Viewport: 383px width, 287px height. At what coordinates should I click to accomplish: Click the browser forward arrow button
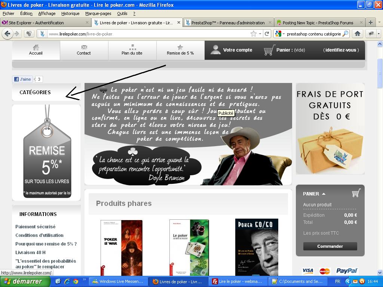(17, 34)
